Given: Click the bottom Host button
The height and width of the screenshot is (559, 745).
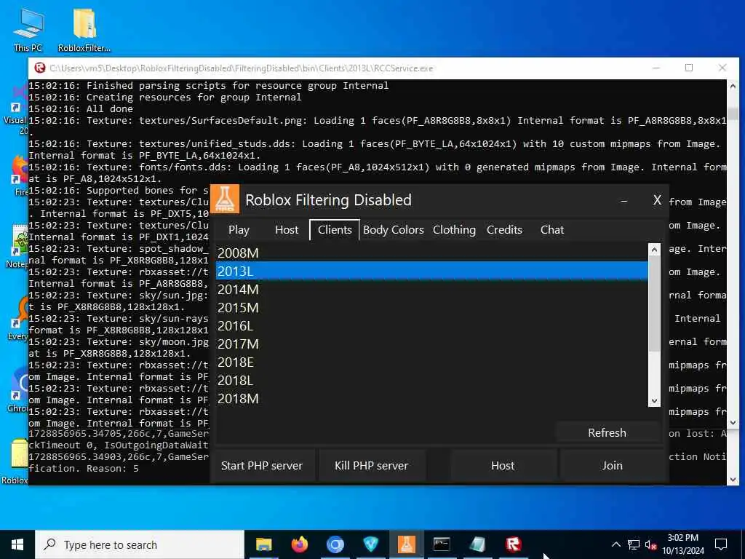Looking at the screenshot, I should pos(503,465).
